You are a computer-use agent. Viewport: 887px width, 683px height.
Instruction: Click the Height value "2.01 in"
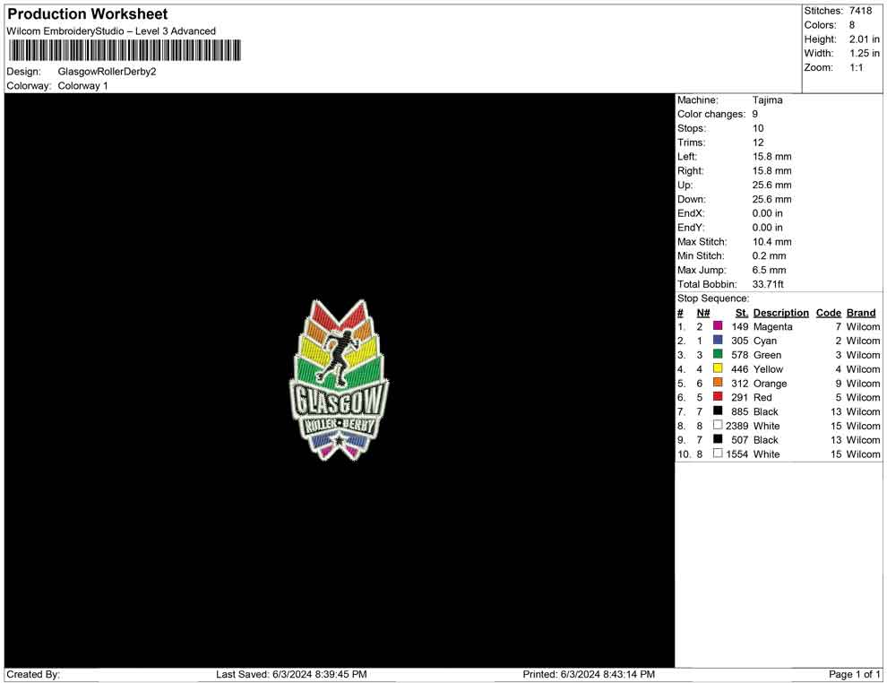(x=865, y=39)
